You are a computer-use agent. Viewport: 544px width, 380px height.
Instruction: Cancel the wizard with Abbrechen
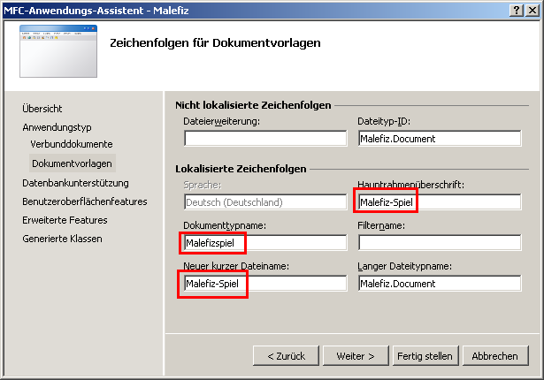[495, 356]
